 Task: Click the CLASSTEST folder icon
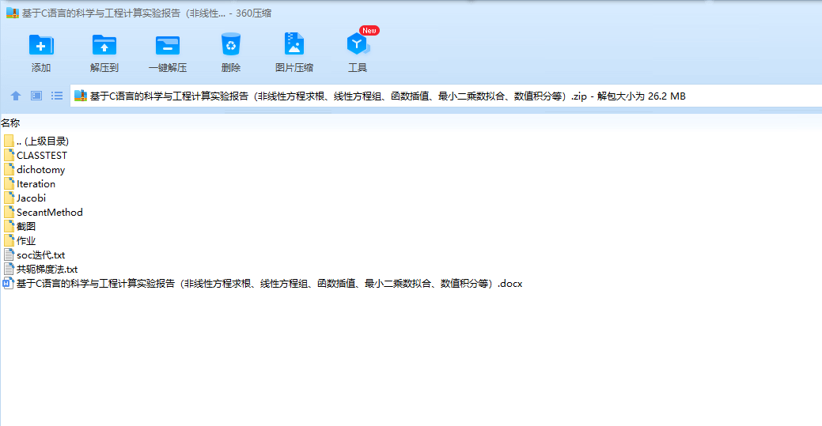(x=9, y=155)
